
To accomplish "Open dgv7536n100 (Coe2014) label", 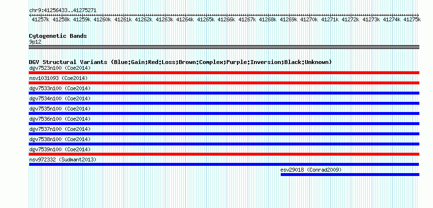I will coord(60,119).
